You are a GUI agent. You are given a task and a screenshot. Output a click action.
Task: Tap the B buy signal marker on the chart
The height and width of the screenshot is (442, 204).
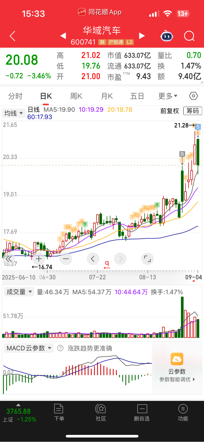tap(182, 154)
